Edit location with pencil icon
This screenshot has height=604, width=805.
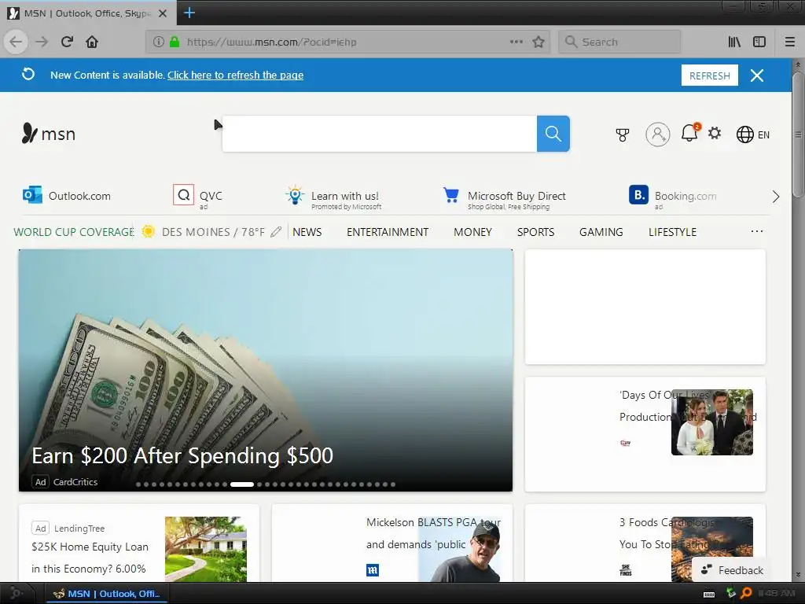coord(276,232)
